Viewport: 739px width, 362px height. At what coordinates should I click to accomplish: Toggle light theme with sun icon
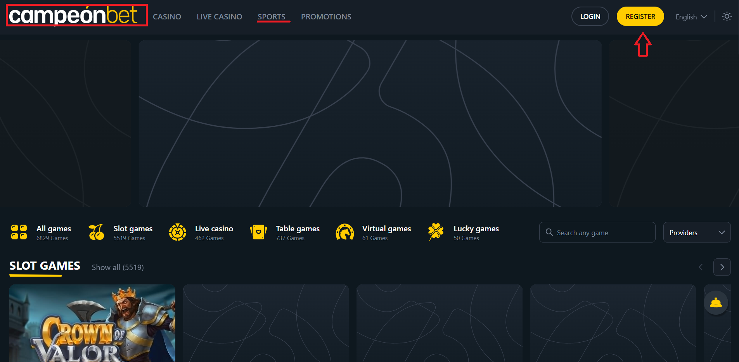coord(727,16)
